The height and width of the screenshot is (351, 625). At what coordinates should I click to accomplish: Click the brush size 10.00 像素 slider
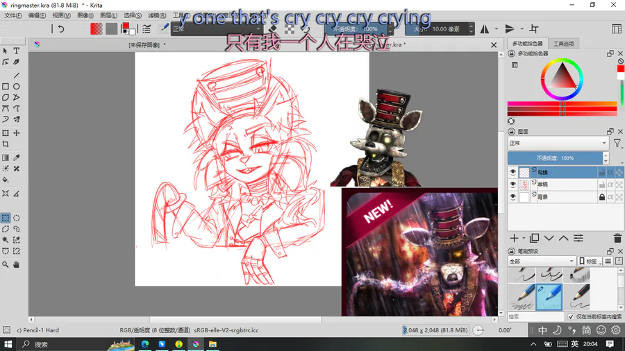(x=437, y=29)
